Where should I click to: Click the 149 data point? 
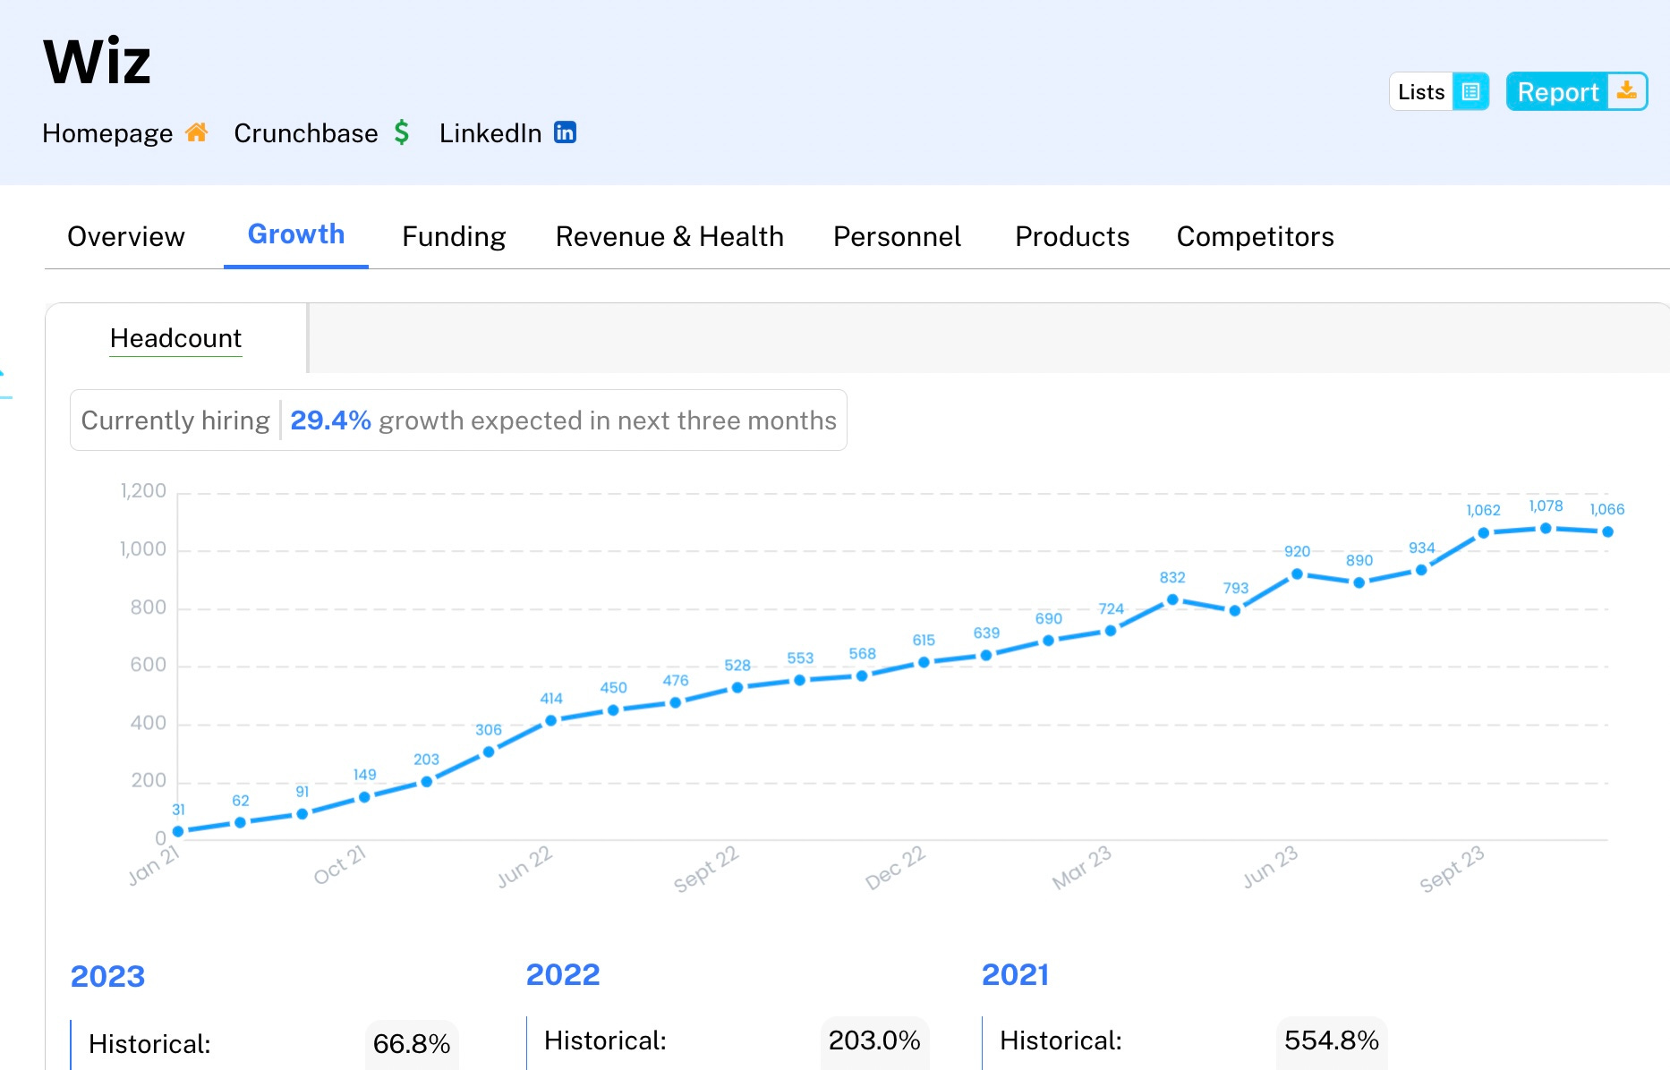pos(364,797)
